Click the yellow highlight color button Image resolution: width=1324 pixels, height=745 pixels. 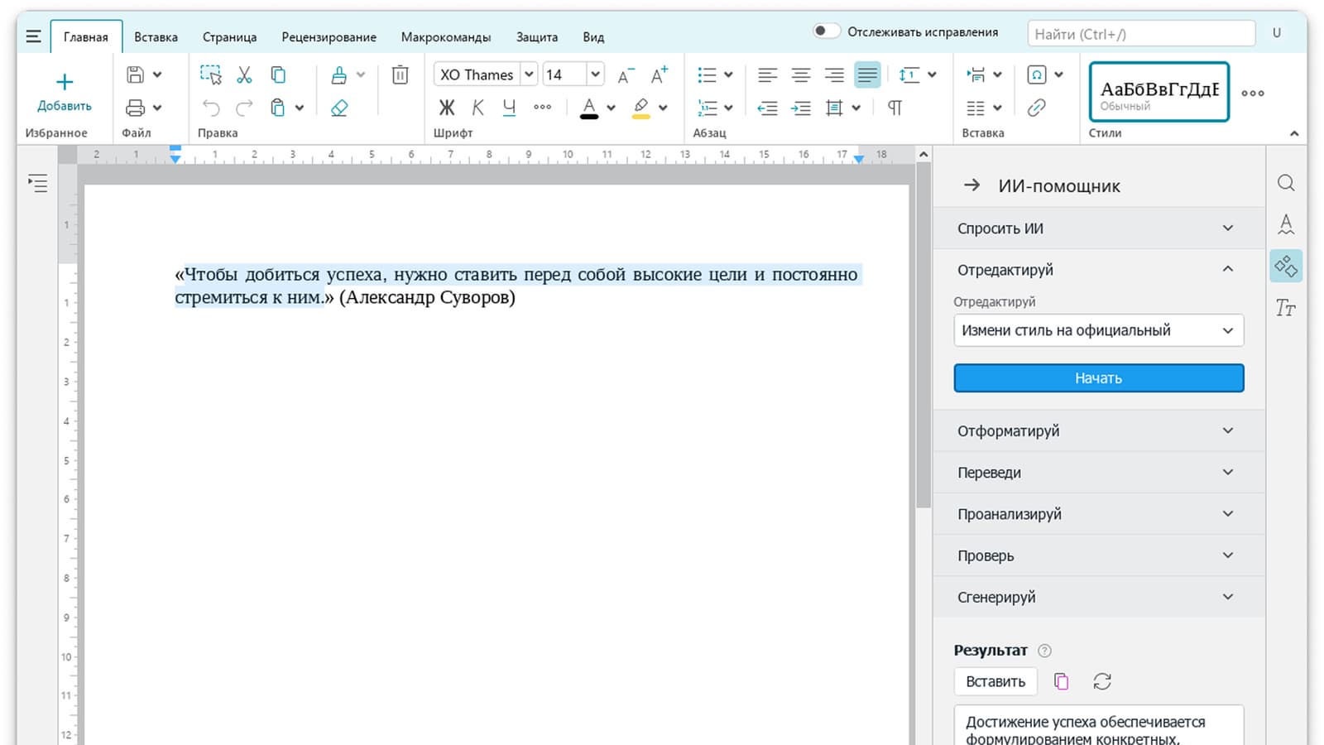[x=640, y=108]
